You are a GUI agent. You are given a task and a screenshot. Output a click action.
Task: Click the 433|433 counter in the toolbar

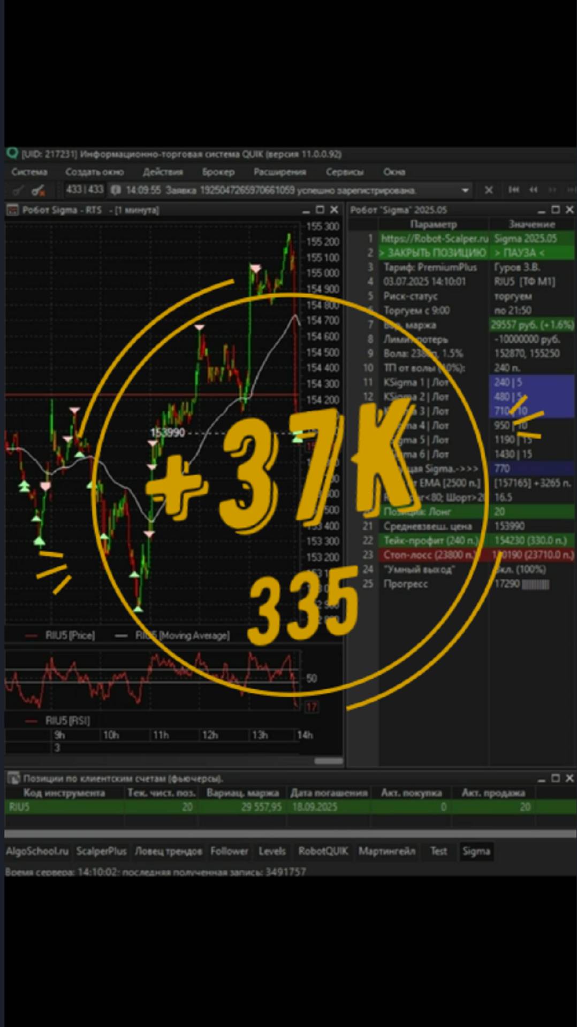point(85,189)
